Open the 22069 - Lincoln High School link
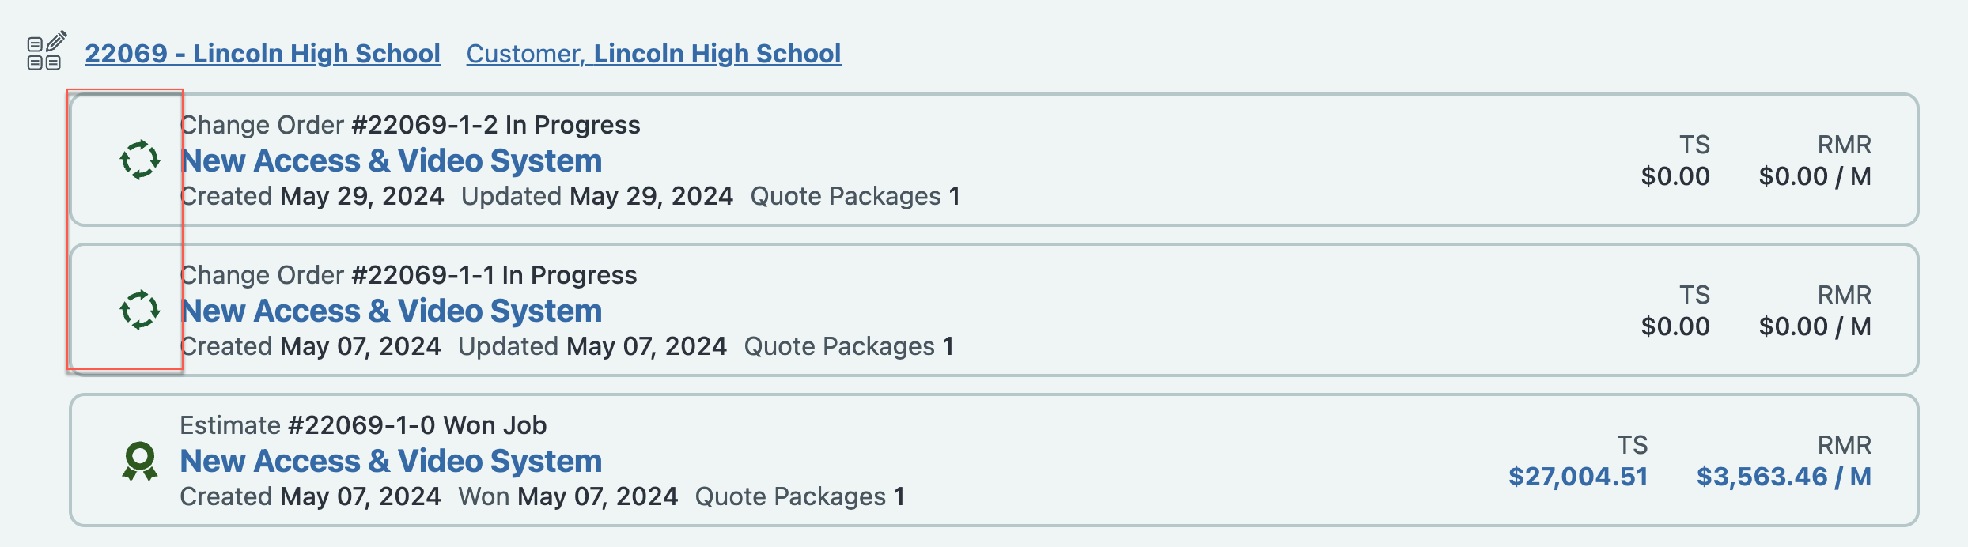1968x547 pixels. (263, 53)
